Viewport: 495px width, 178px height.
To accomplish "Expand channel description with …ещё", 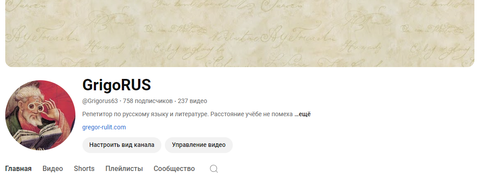I will pos(303,114).
